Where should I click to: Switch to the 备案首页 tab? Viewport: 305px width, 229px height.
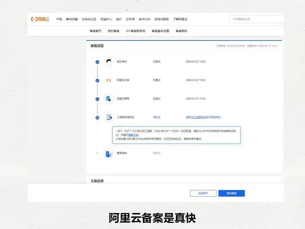tap(95, 31)
